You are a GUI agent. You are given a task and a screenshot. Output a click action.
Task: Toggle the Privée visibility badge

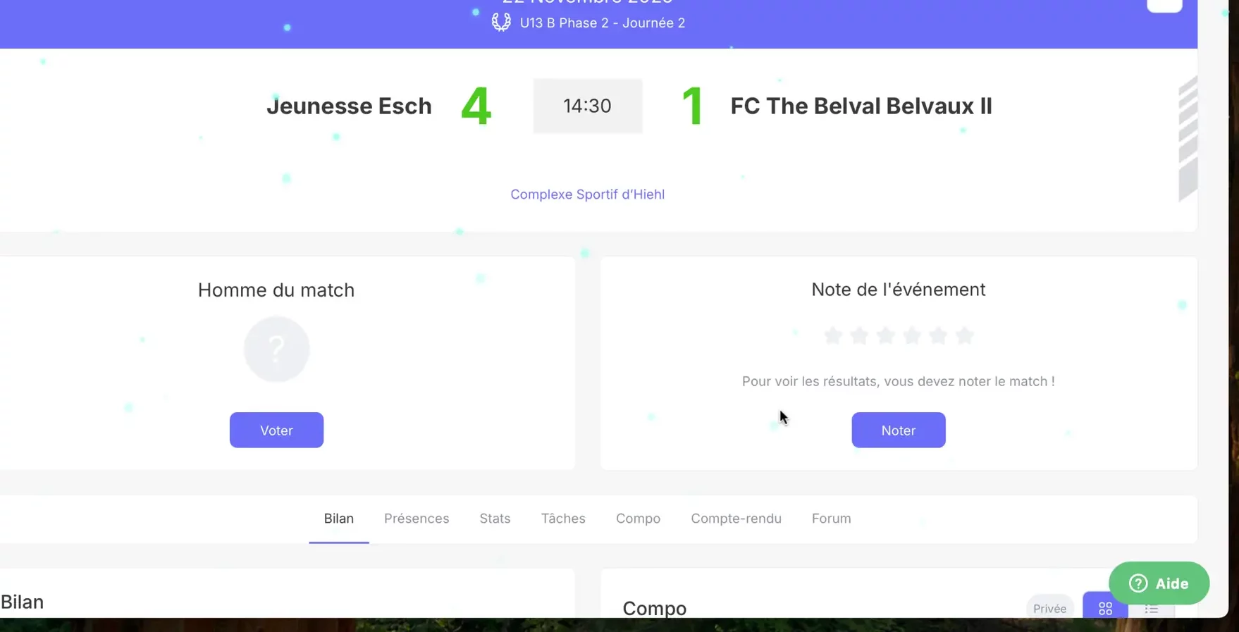coord(1049,608)
